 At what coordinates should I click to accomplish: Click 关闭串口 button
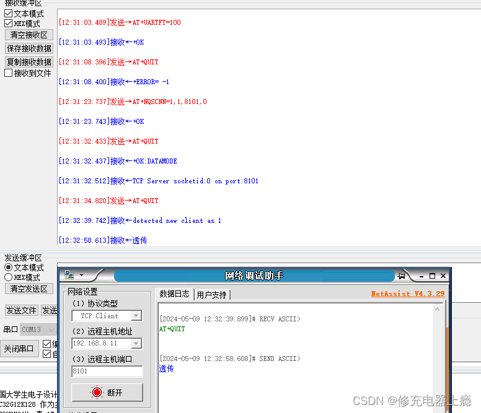pyautogui.click(x=19, y=349)
